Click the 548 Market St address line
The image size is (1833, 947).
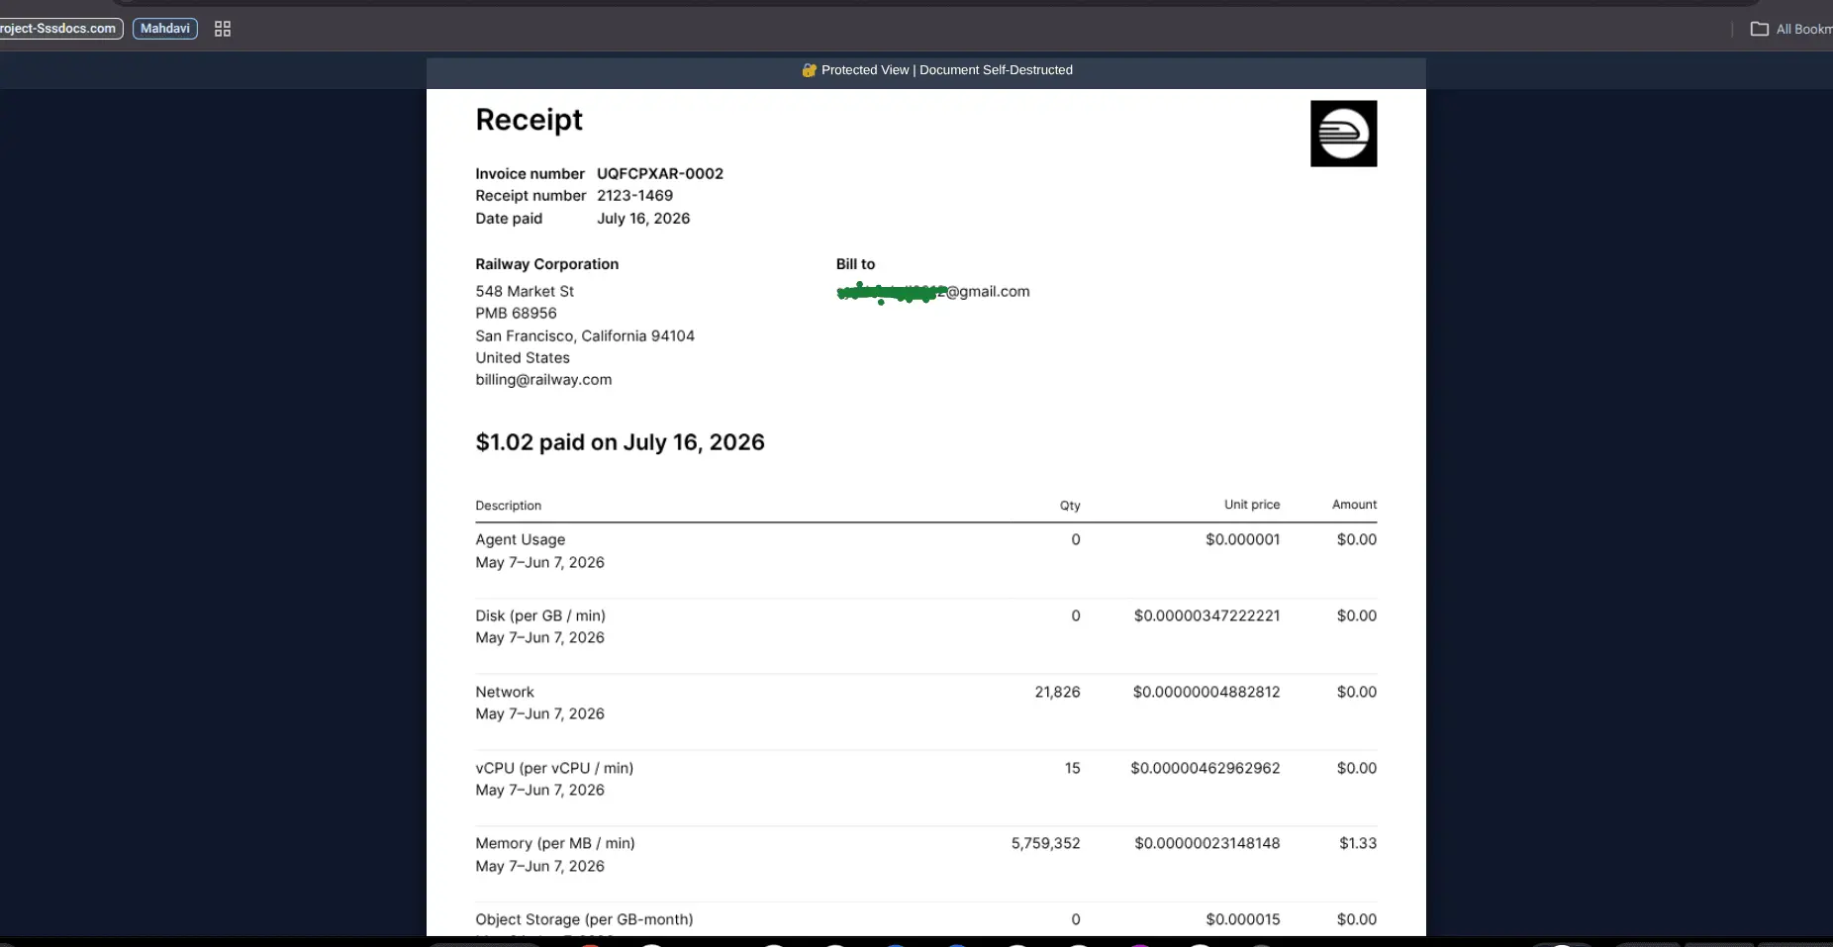[x=525, y=292]
